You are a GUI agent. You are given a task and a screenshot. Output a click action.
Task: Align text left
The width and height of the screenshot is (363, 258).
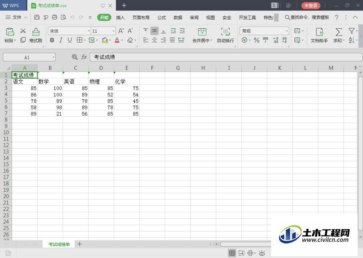(x=146, y=40)
